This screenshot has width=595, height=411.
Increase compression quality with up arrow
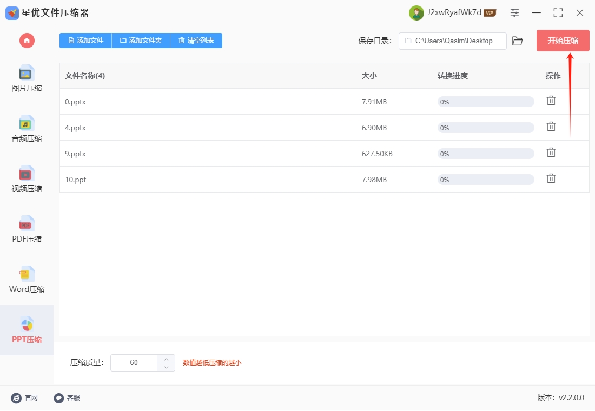[x=166, y=359]
